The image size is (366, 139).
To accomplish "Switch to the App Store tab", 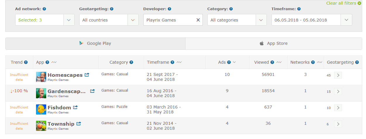I will point(274,43).
